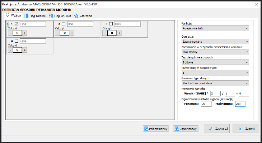Open the Operacja dropdown
The height and width of the screenshot is (143, 262).
tap(215, 41)
